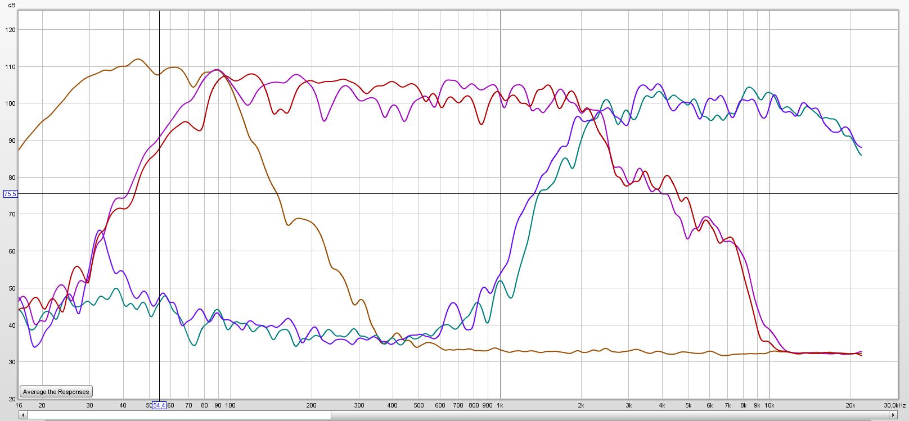Click the 30,0kHz label at the frequency axis end
The height and width of the screenshot is (421, 909).
click(x=894, y=405)
